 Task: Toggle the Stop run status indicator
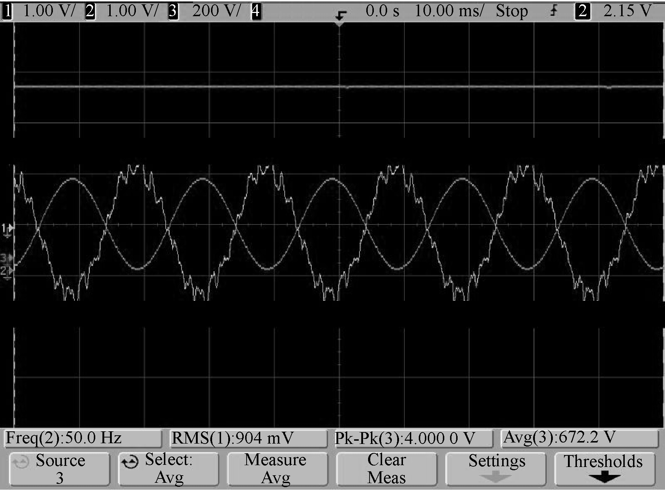[x=512, y=11]
